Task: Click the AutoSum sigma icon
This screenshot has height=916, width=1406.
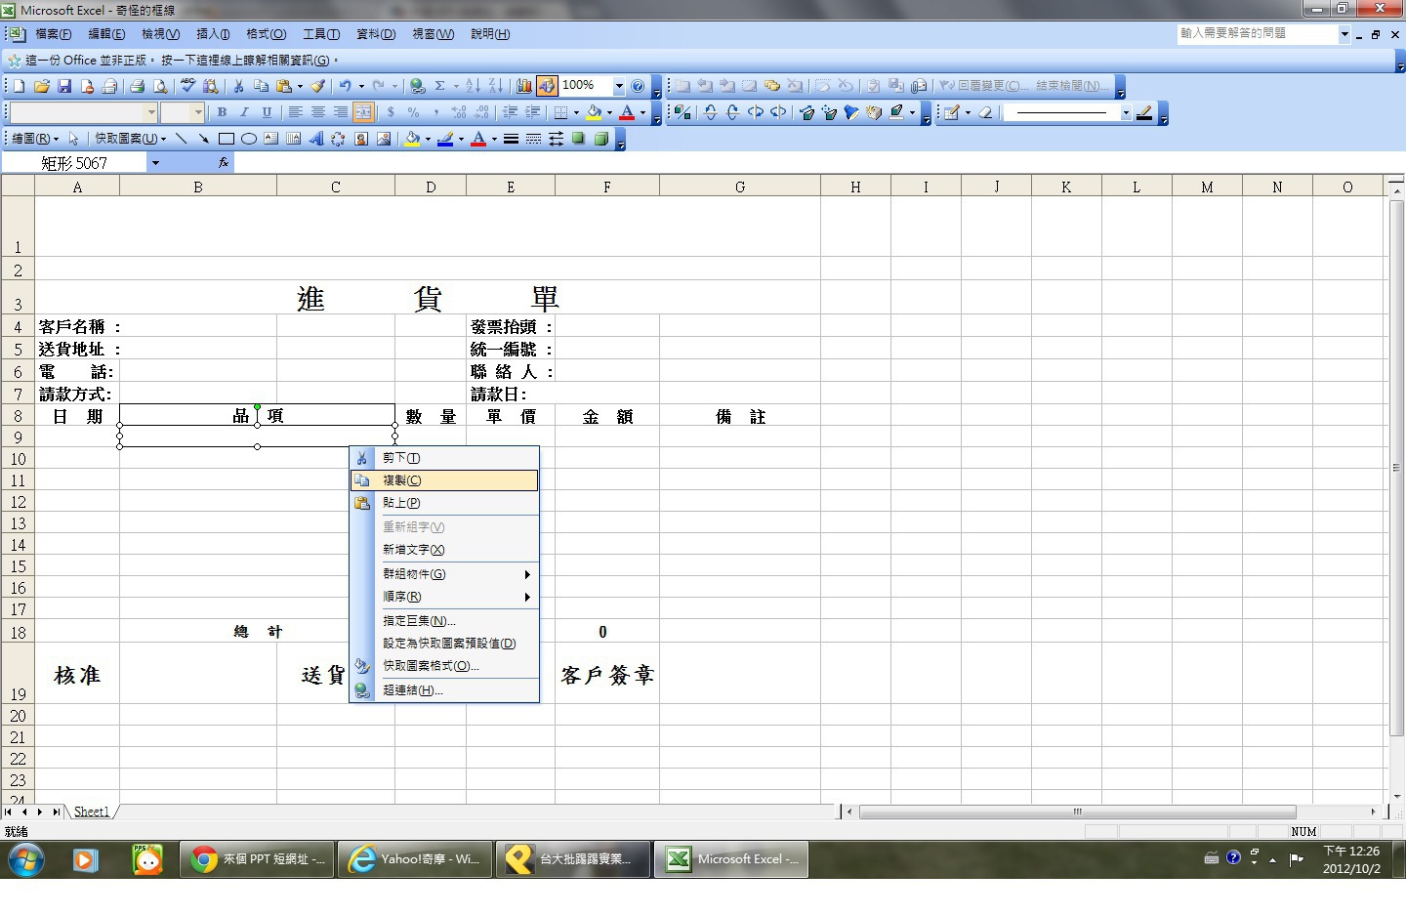Action: [440, 86]
